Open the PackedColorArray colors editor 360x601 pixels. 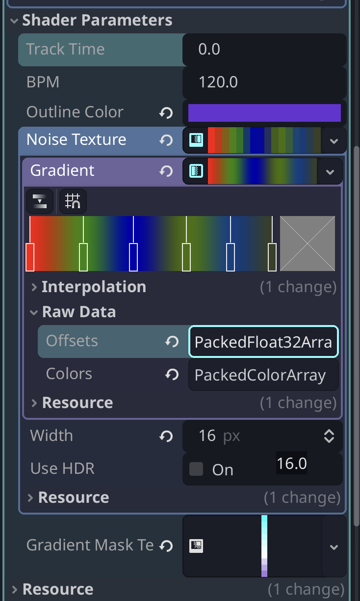pyautogui.click(x=263, y=375)
